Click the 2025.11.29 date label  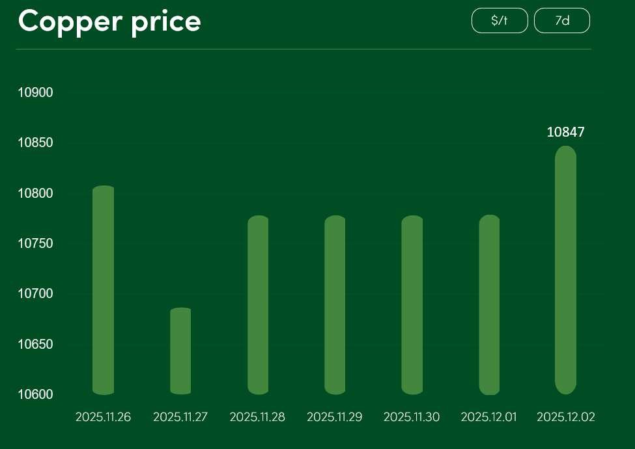(x=334, y=417)
